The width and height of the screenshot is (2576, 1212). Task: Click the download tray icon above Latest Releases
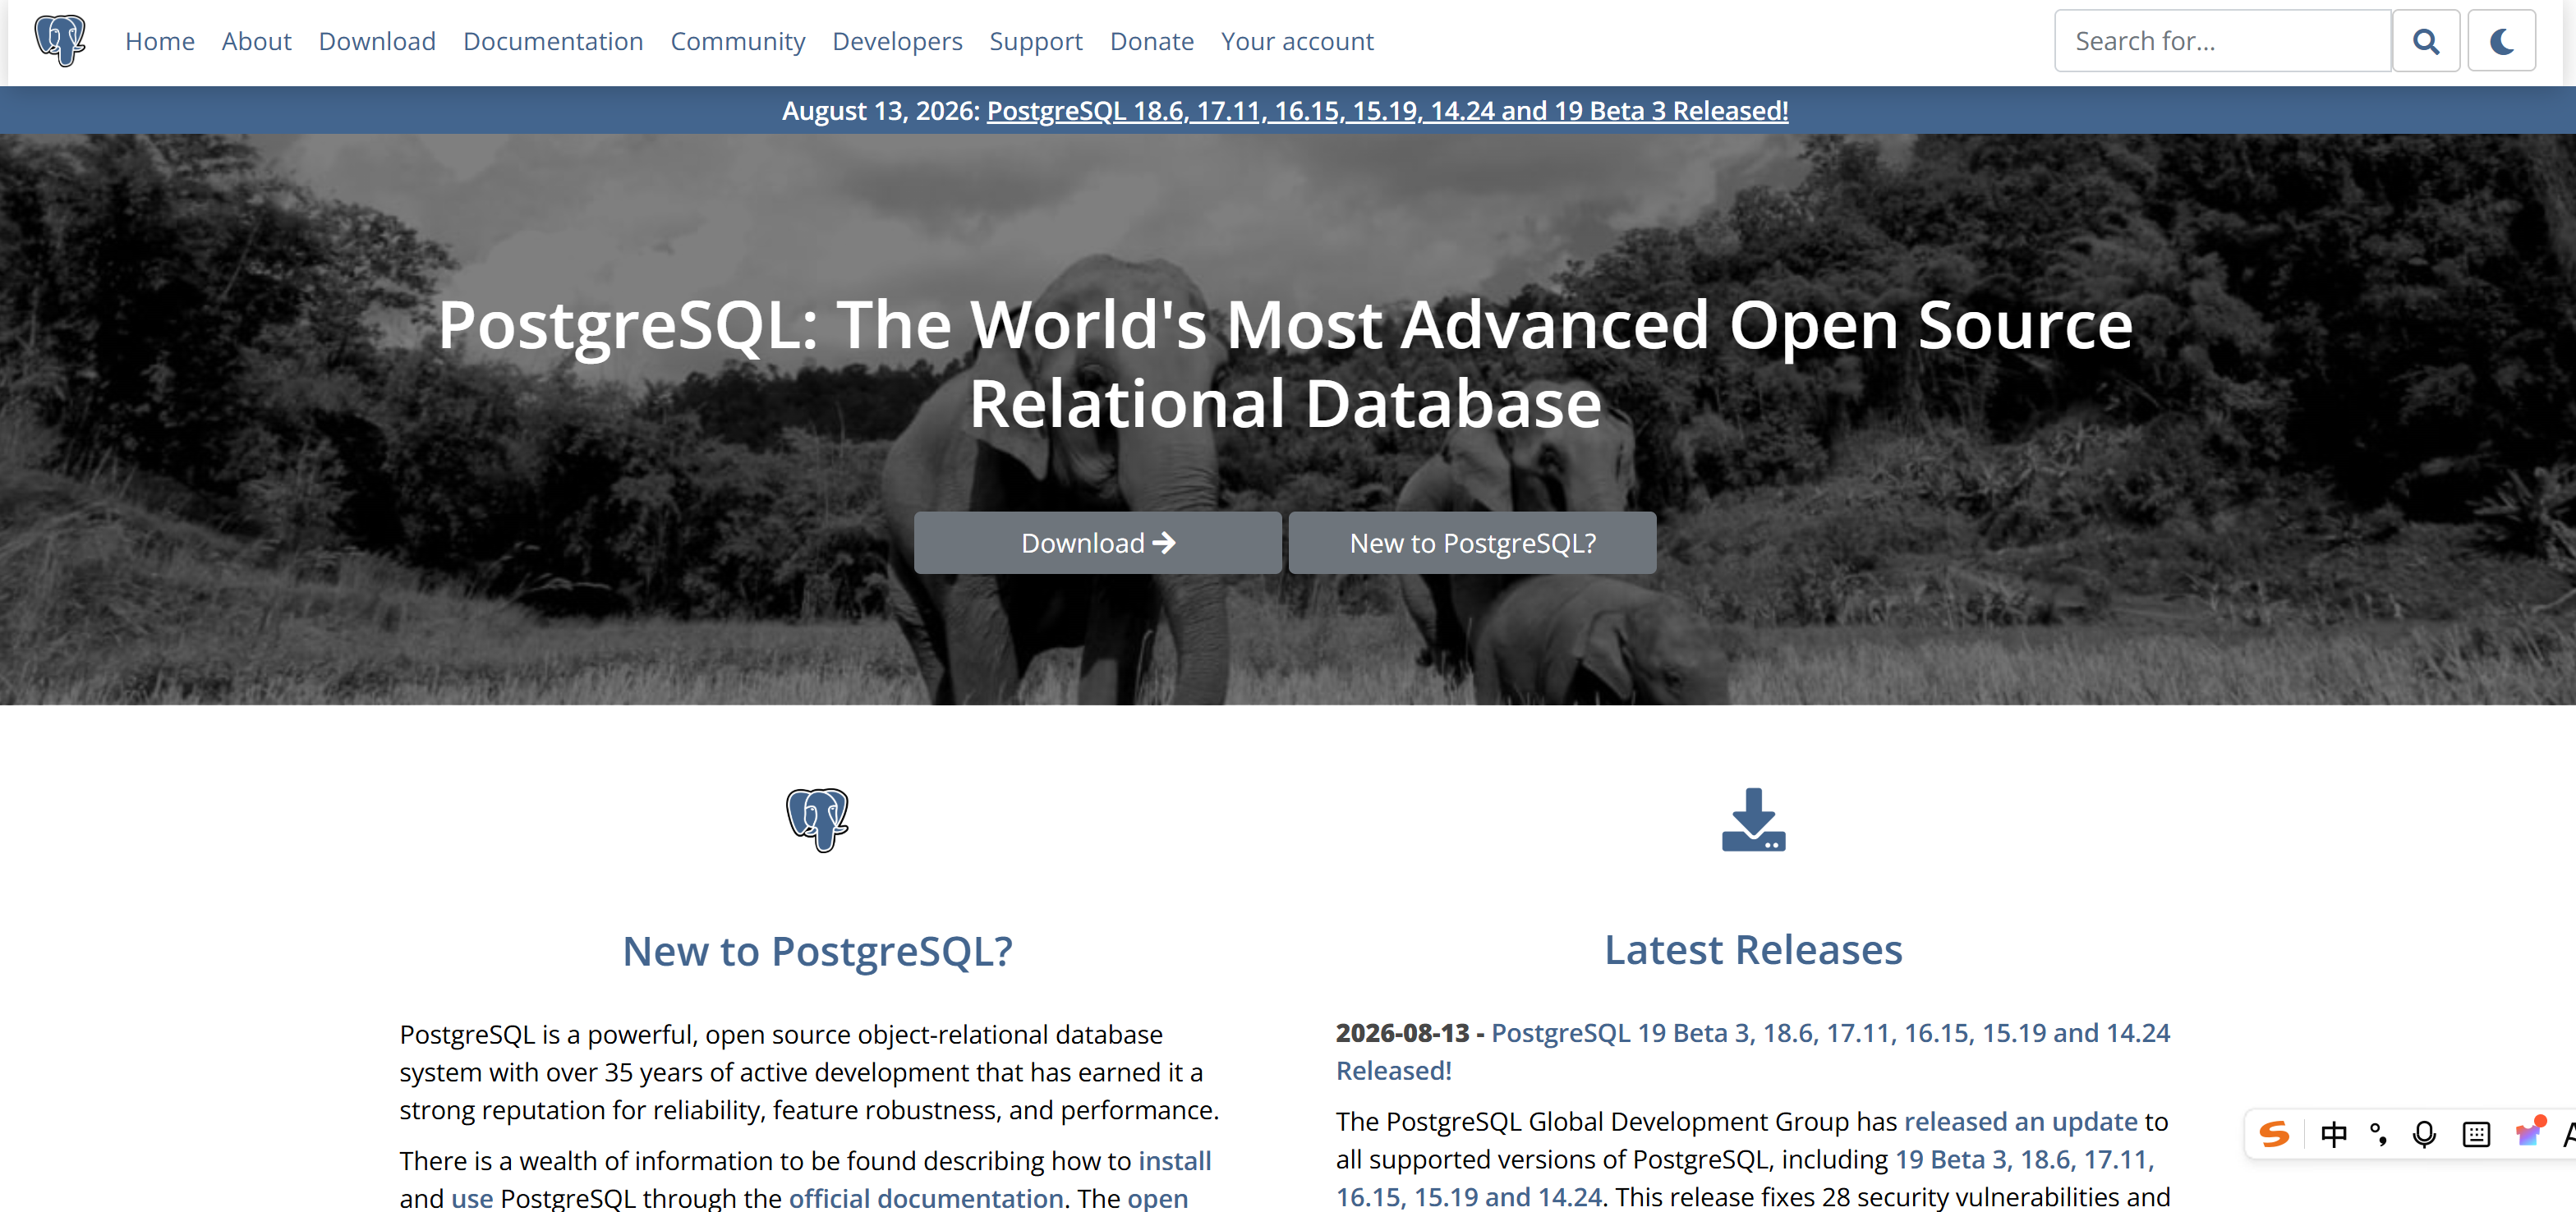tap(1753, 820)
